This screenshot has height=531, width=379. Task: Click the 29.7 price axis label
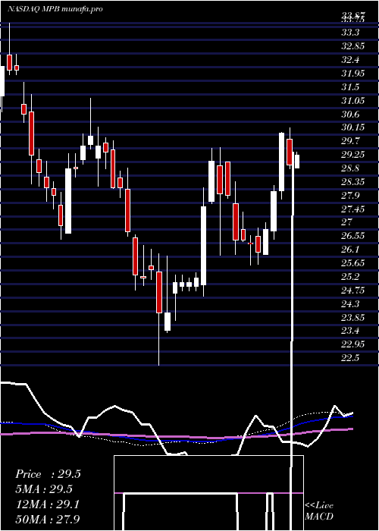click(350, 141)
